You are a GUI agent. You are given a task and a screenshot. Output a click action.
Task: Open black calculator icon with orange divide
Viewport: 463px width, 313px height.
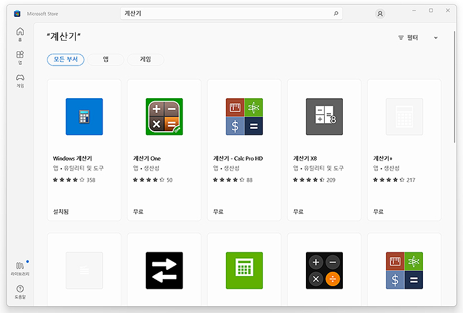324,271
